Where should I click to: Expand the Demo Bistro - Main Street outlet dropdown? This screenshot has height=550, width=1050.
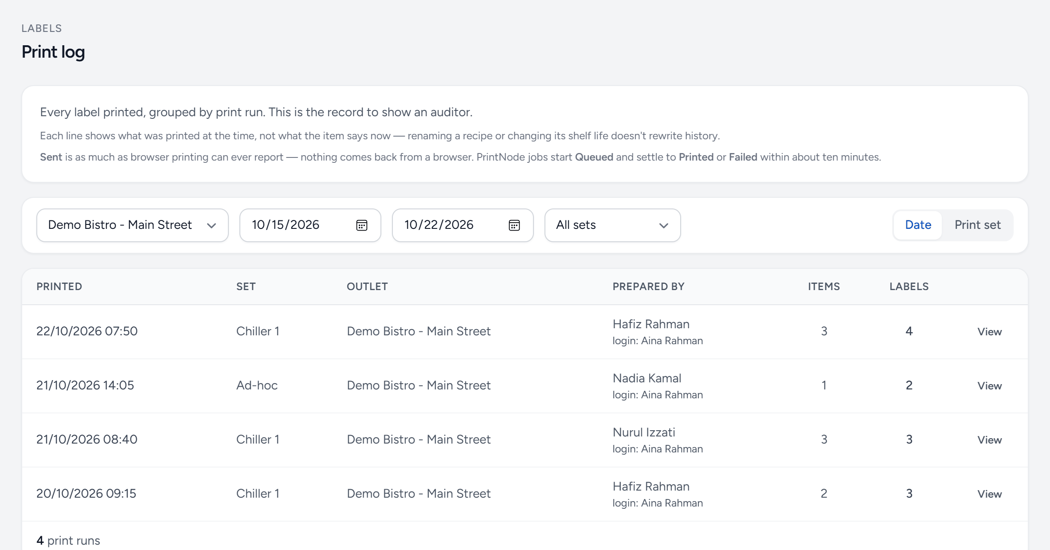pyautogui.click(x=133, y=225)
